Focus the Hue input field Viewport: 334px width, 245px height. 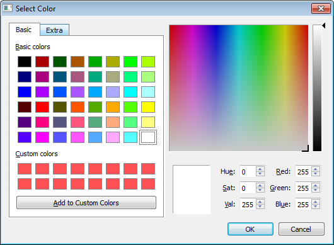pyautogui.click(x=248, y=171)
